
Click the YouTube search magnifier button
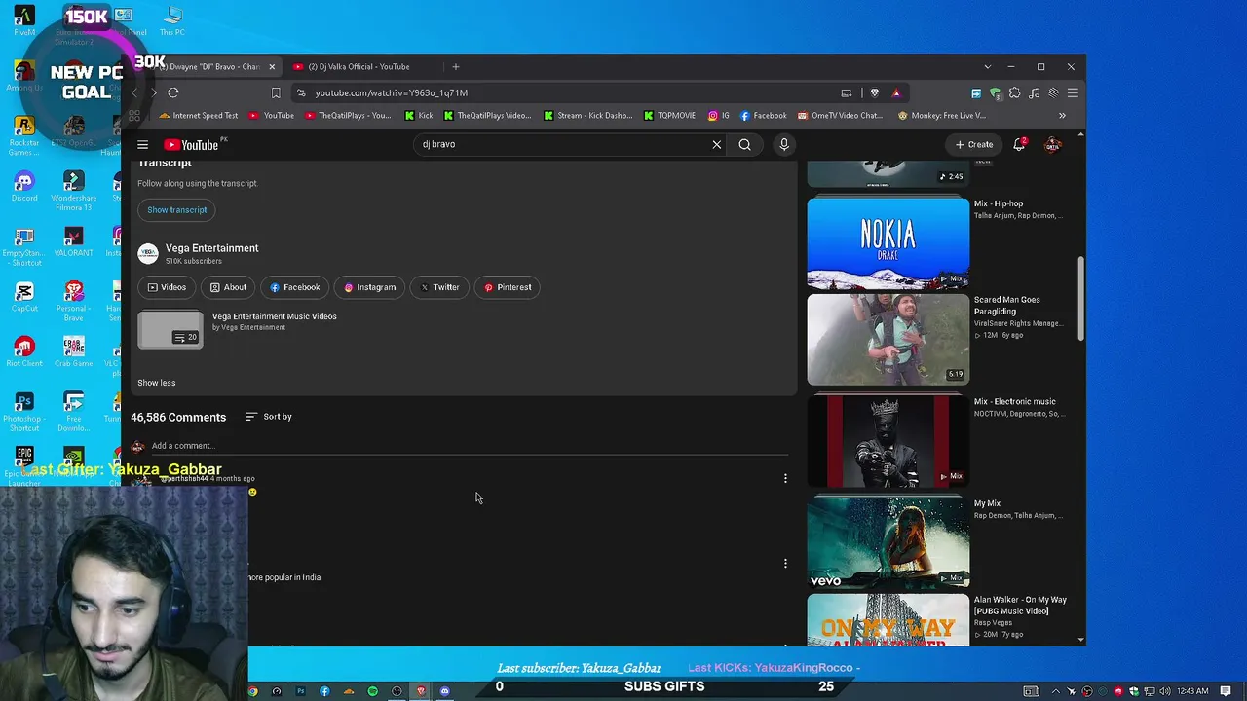744,145
